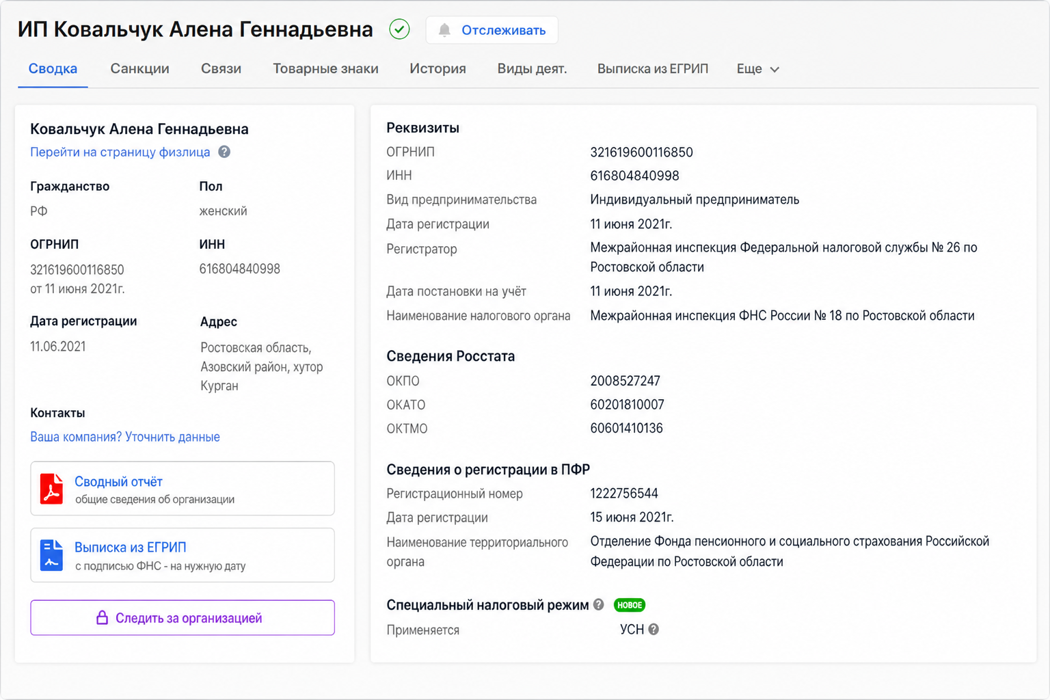The height and width of the screenshot is (700, 1050).
Task: Click the lock icon in Следить за организацией
Action: click(x=102, y=618)
